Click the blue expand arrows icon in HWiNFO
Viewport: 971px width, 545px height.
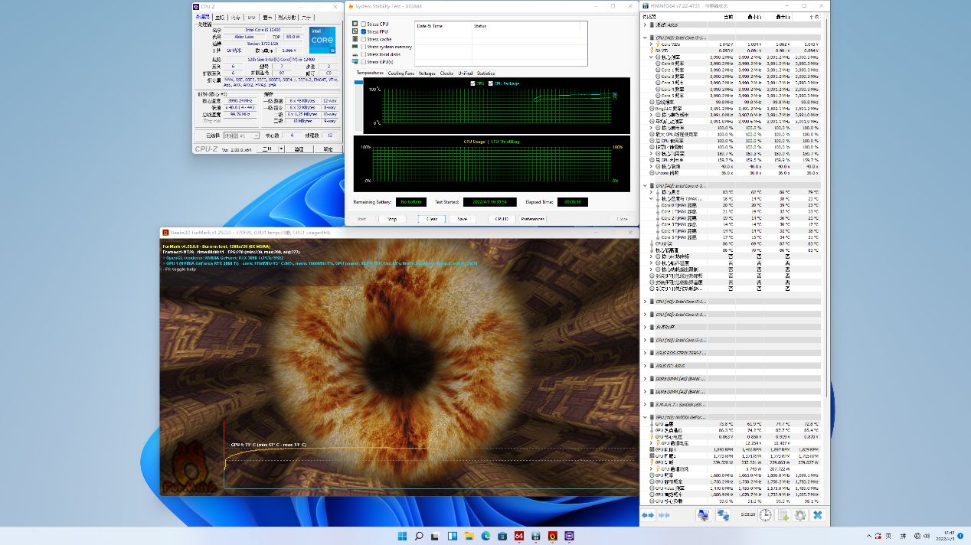648,516
